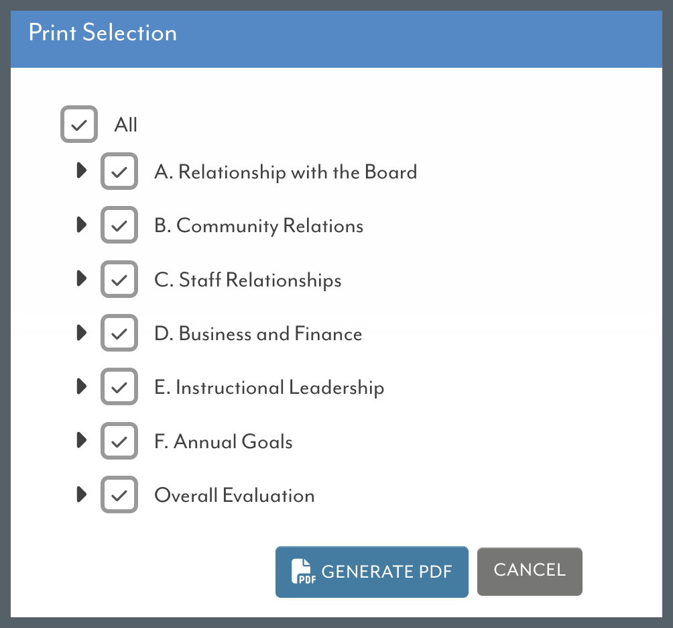
Task: Expand the B. Community Relations arrow
Action: pyautogui.click(x=82, y=225)
